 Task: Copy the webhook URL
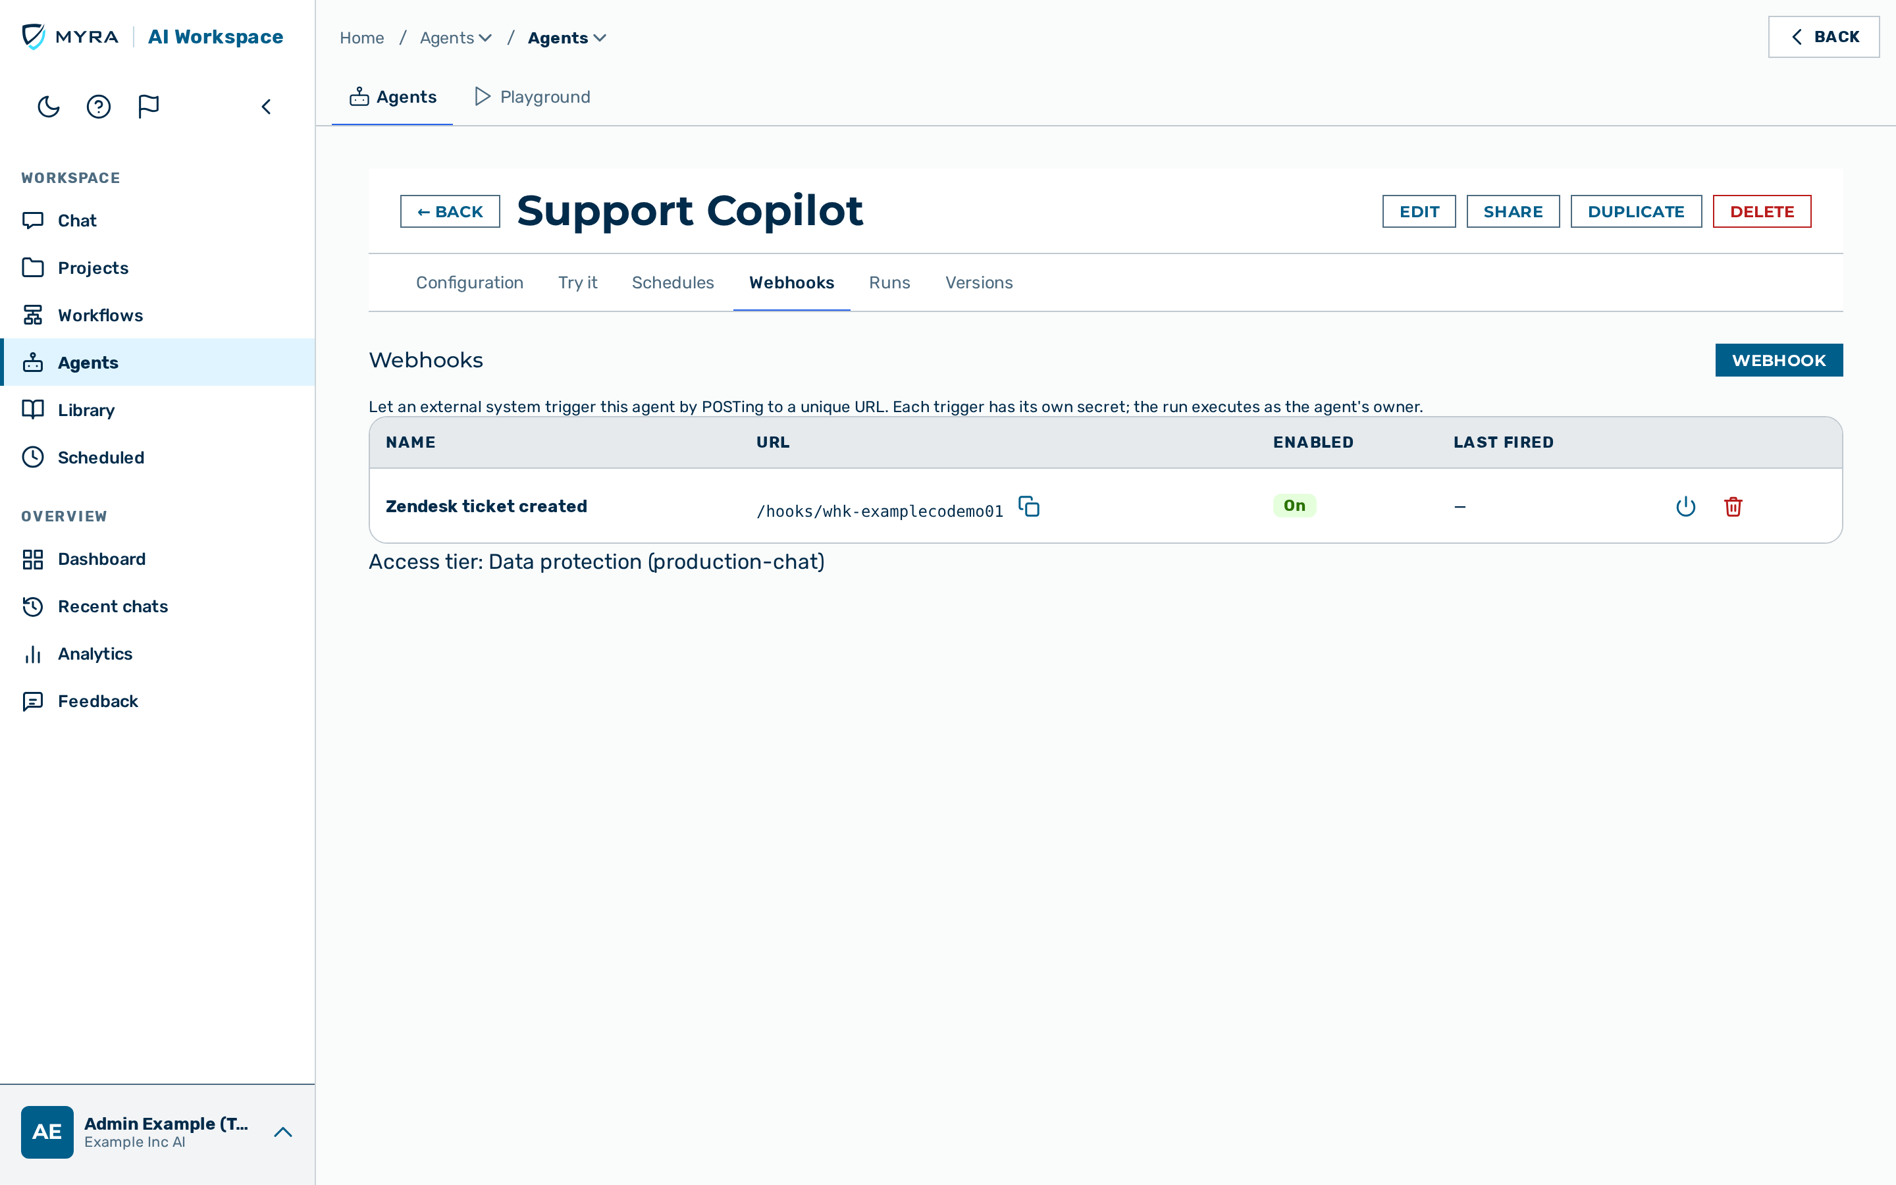point(1029,506)
